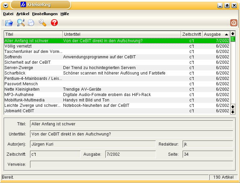This screenshot has height=183, width=240.
Task: Click the Autor(en) field with 'Jürgen Kuri'
Action: [93, 144]
